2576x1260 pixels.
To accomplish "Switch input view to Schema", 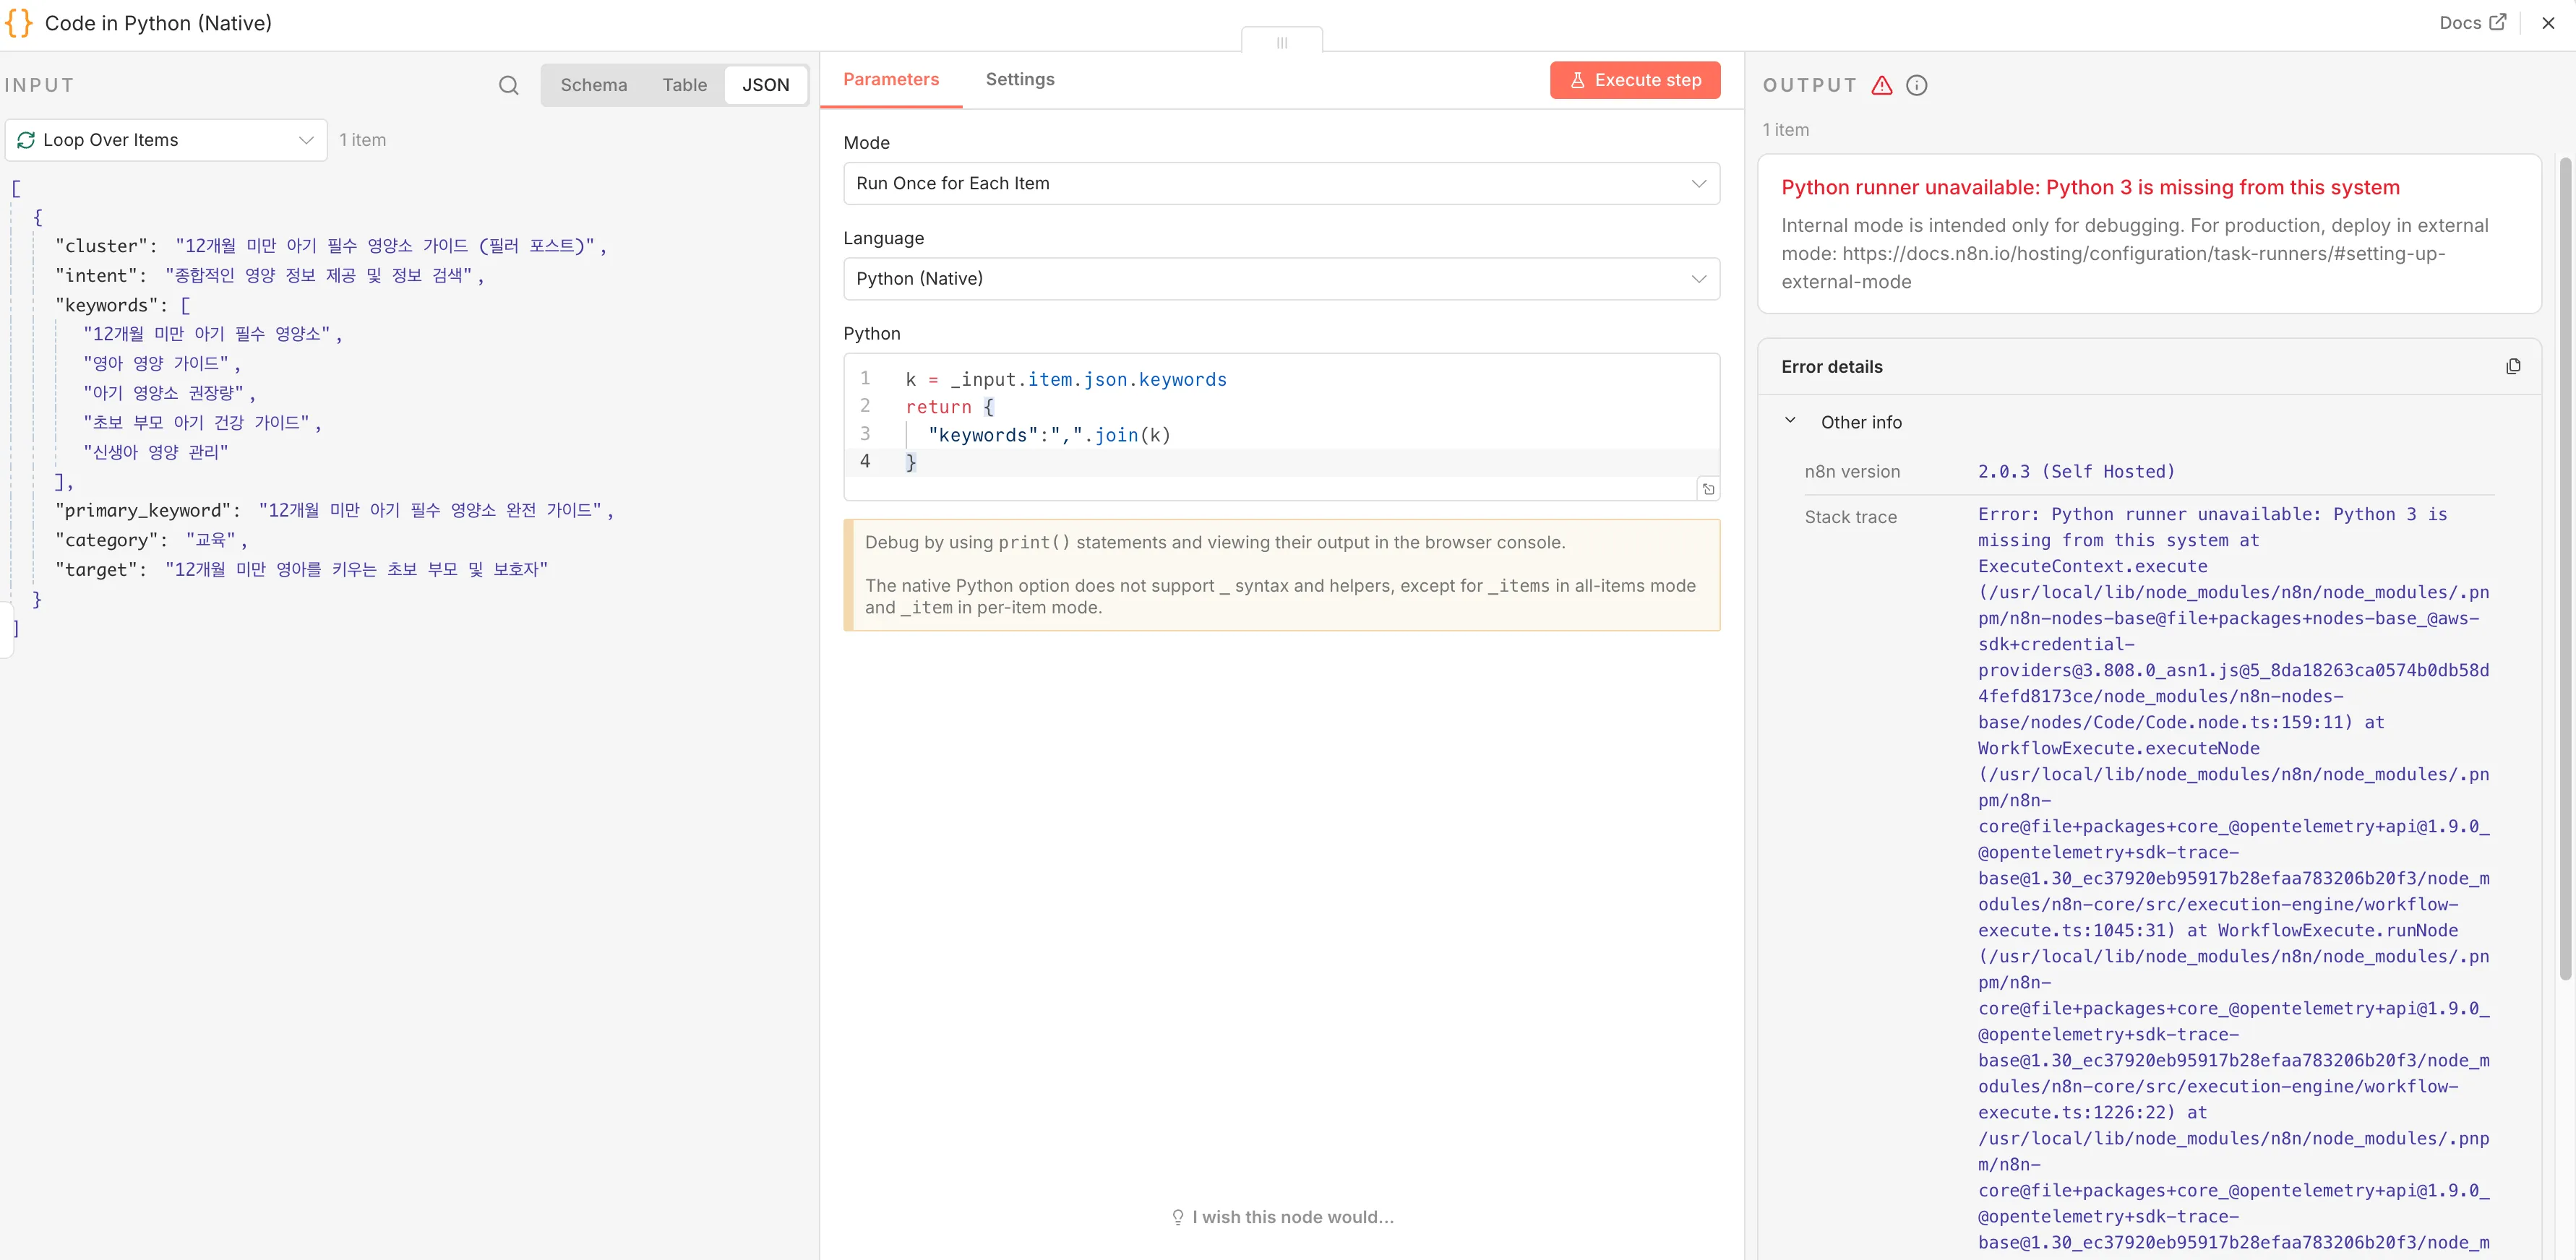I will (x=593, y=85).
